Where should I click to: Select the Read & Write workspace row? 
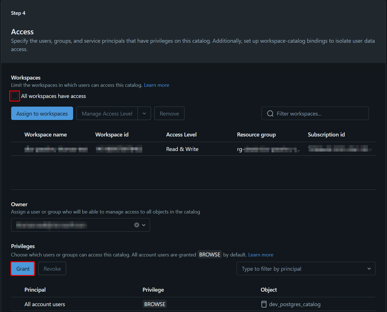[x=182, y=149]
